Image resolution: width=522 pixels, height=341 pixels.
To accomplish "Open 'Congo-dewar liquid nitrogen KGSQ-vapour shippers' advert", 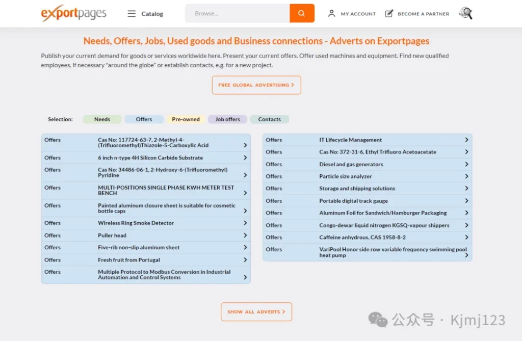I will point(384,225).
